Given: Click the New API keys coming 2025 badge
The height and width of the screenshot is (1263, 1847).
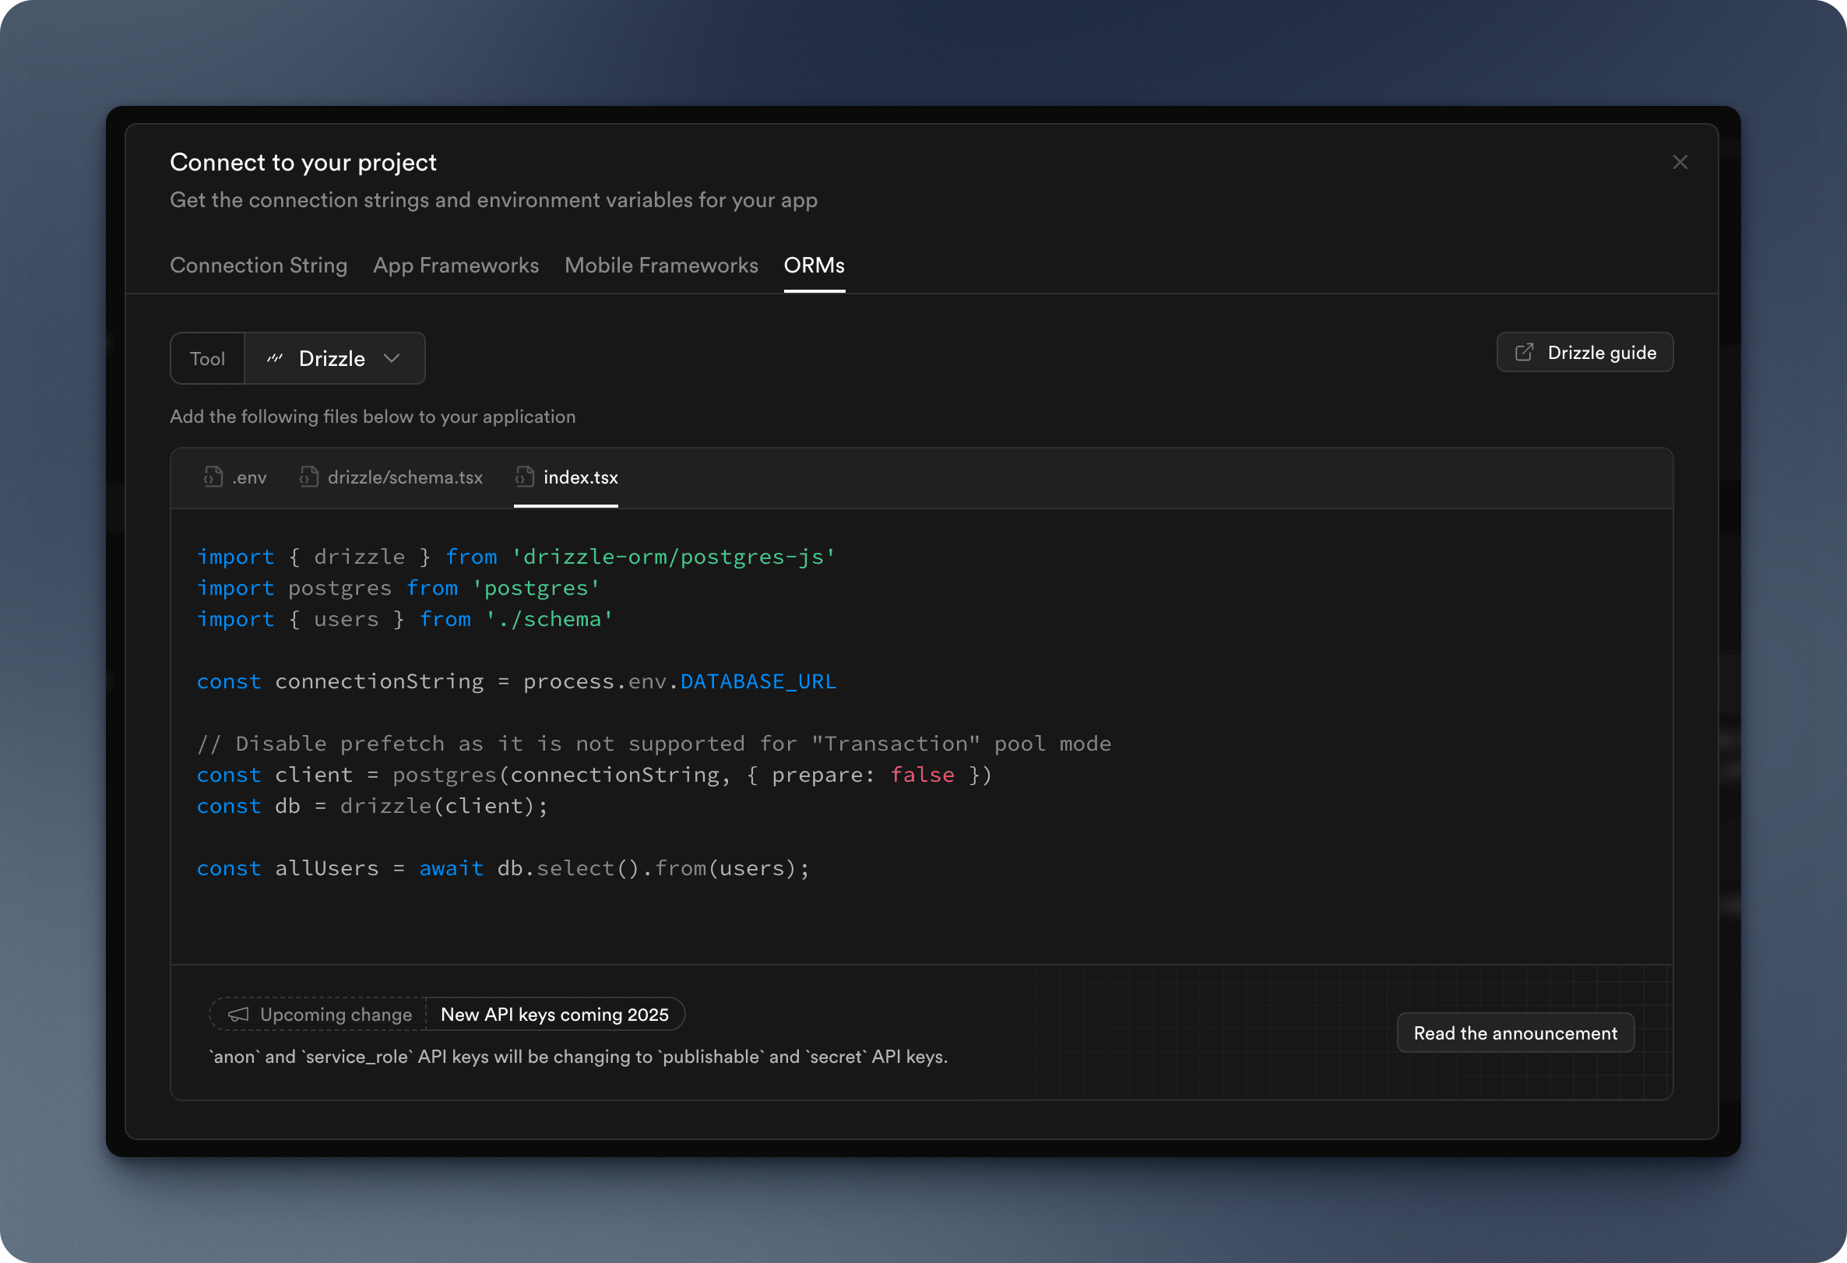Looking at the screenshot, I should click(554, 1014).
